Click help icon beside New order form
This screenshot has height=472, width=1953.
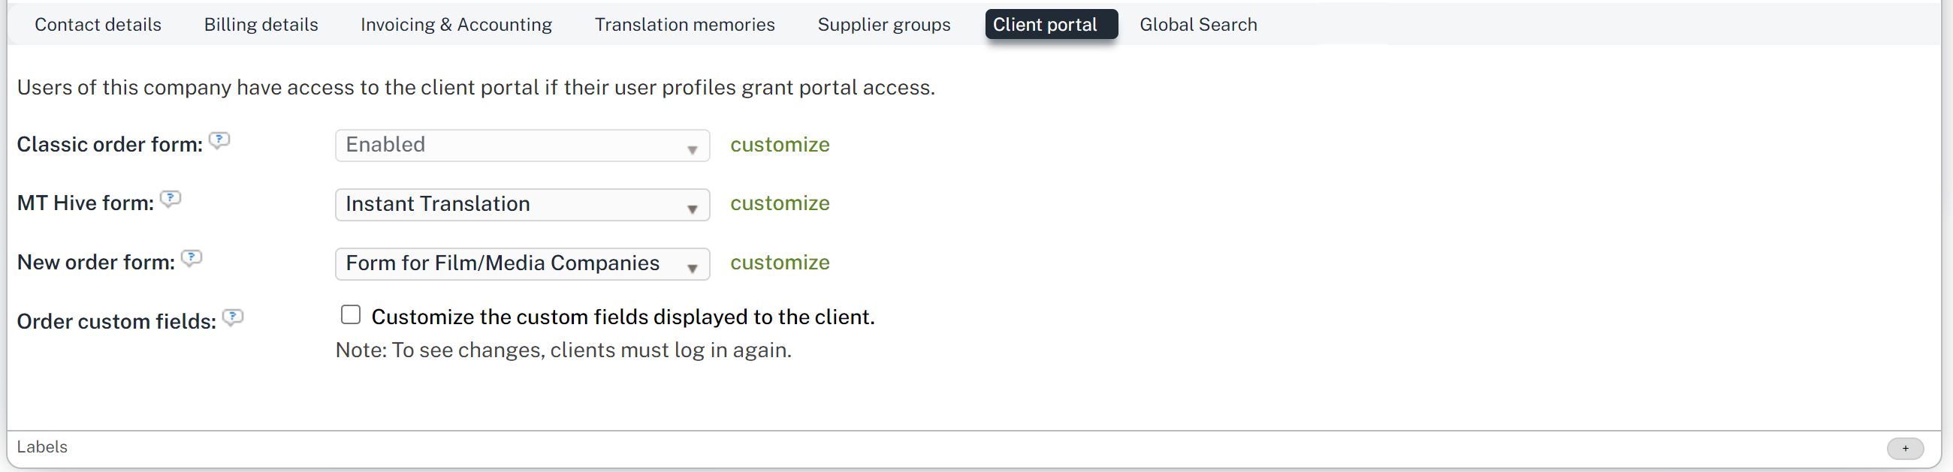coord(192,258)
